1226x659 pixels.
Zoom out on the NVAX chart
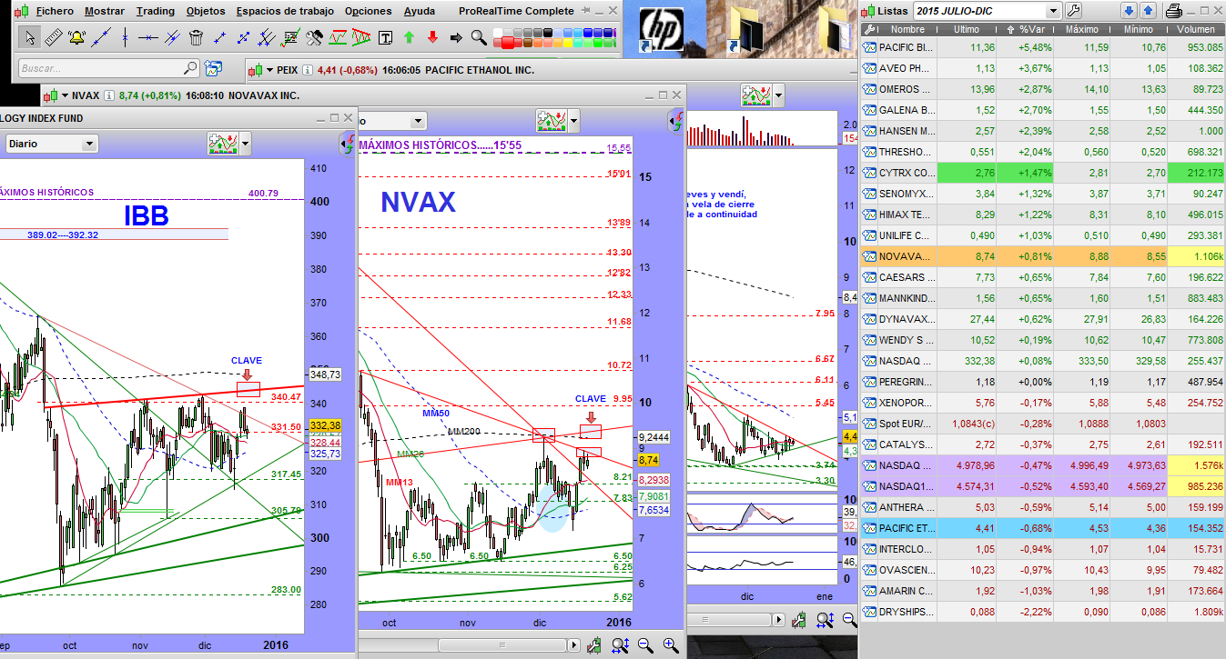point(645,645)
